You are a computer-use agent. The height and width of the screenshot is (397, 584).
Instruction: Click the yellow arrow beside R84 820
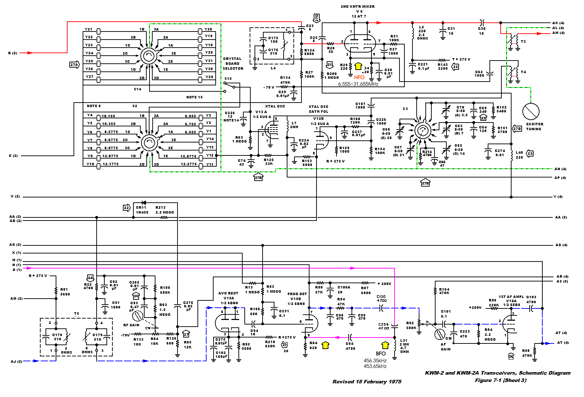(x=325, y=345)
